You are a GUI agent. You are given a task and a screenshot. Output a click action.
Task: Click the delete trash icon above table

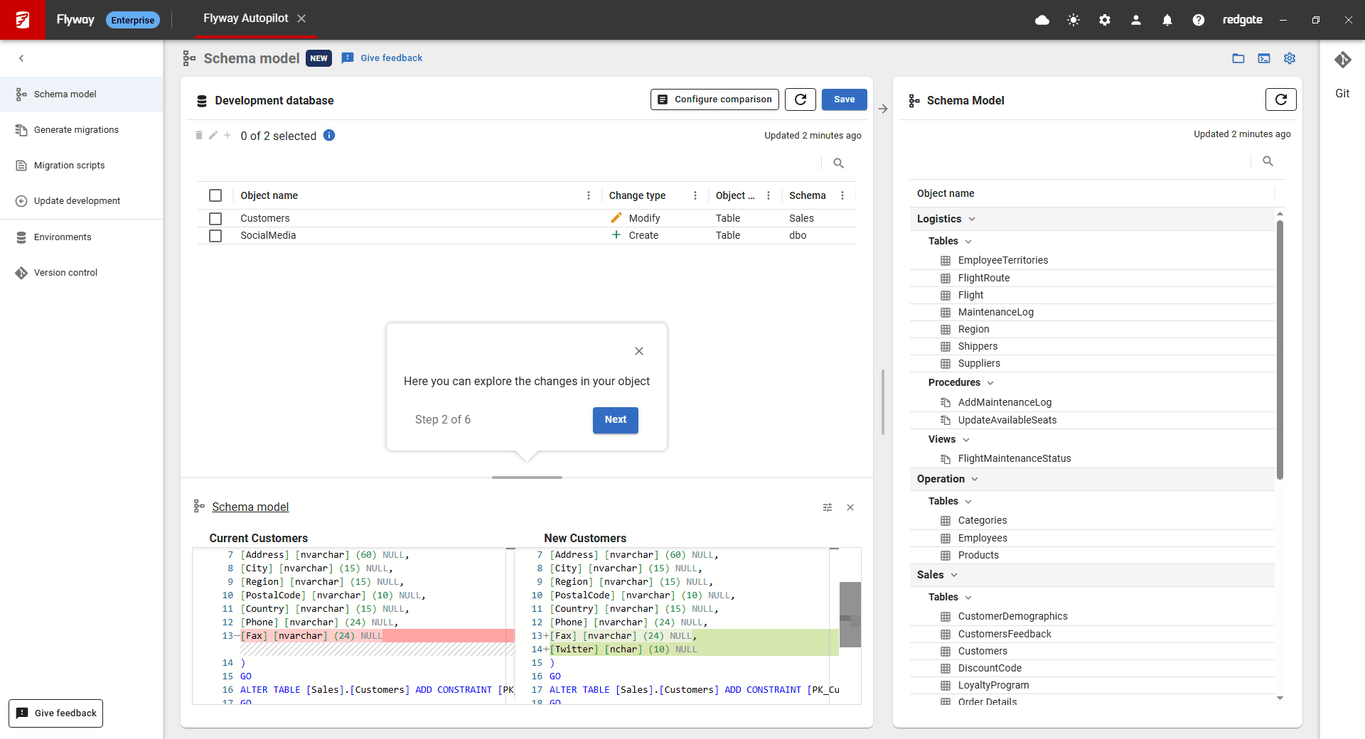click(199, 135)
